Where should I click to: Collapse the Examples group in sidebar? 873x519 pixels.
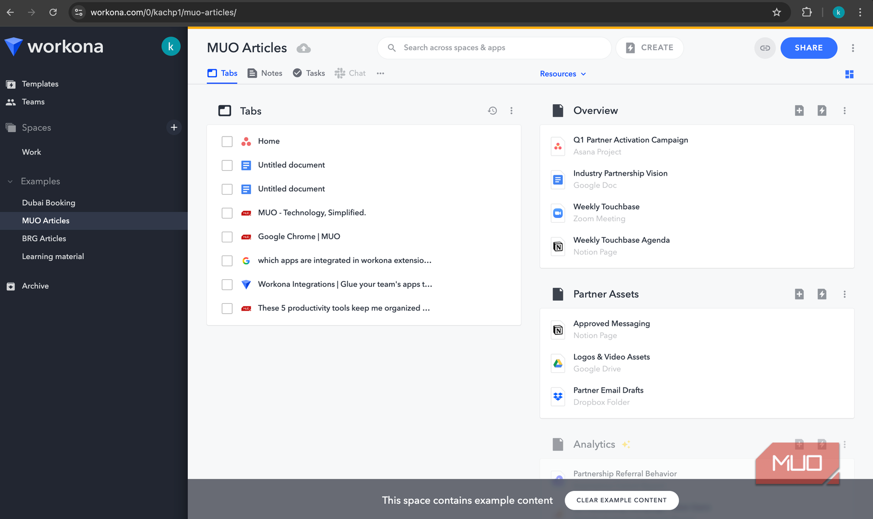point(9,181)
